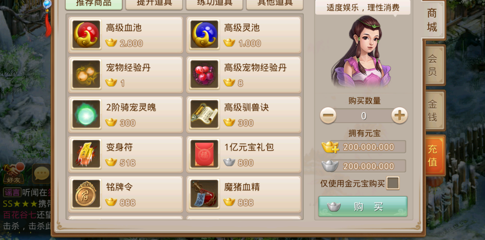Pick the 1亿元宝礼包 red envelope icon
The width and height of the screenshot is (485, 240).
(204, 154)
